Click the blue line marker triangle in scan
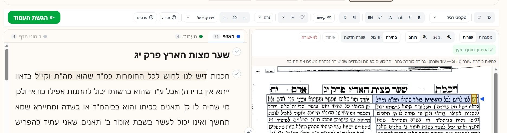The image size is (507, 133). [x=482, y=99]
